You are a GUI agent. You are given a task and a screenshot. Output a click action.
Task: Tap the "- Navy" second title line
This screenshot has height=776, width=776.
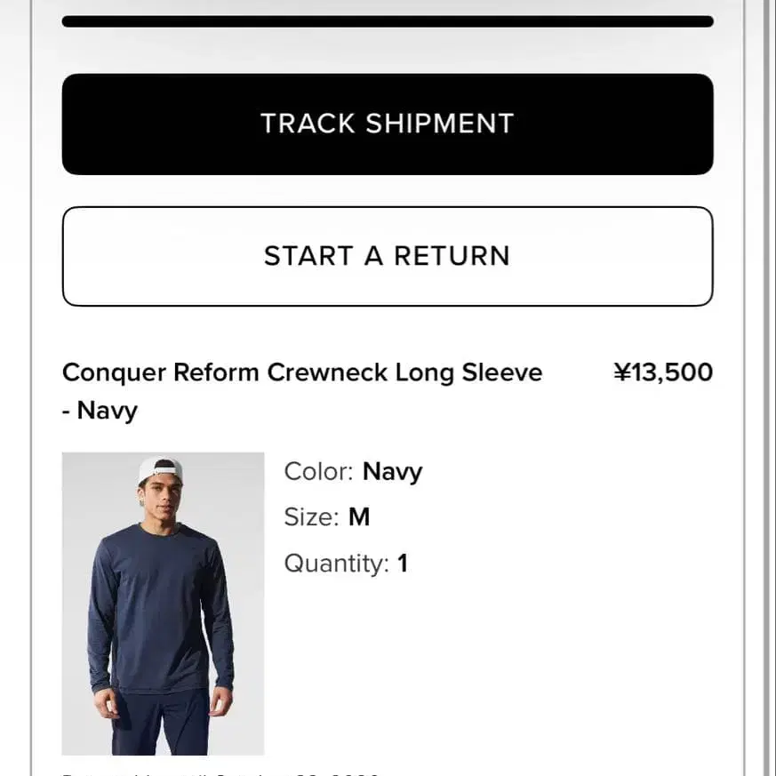(100, 411)
